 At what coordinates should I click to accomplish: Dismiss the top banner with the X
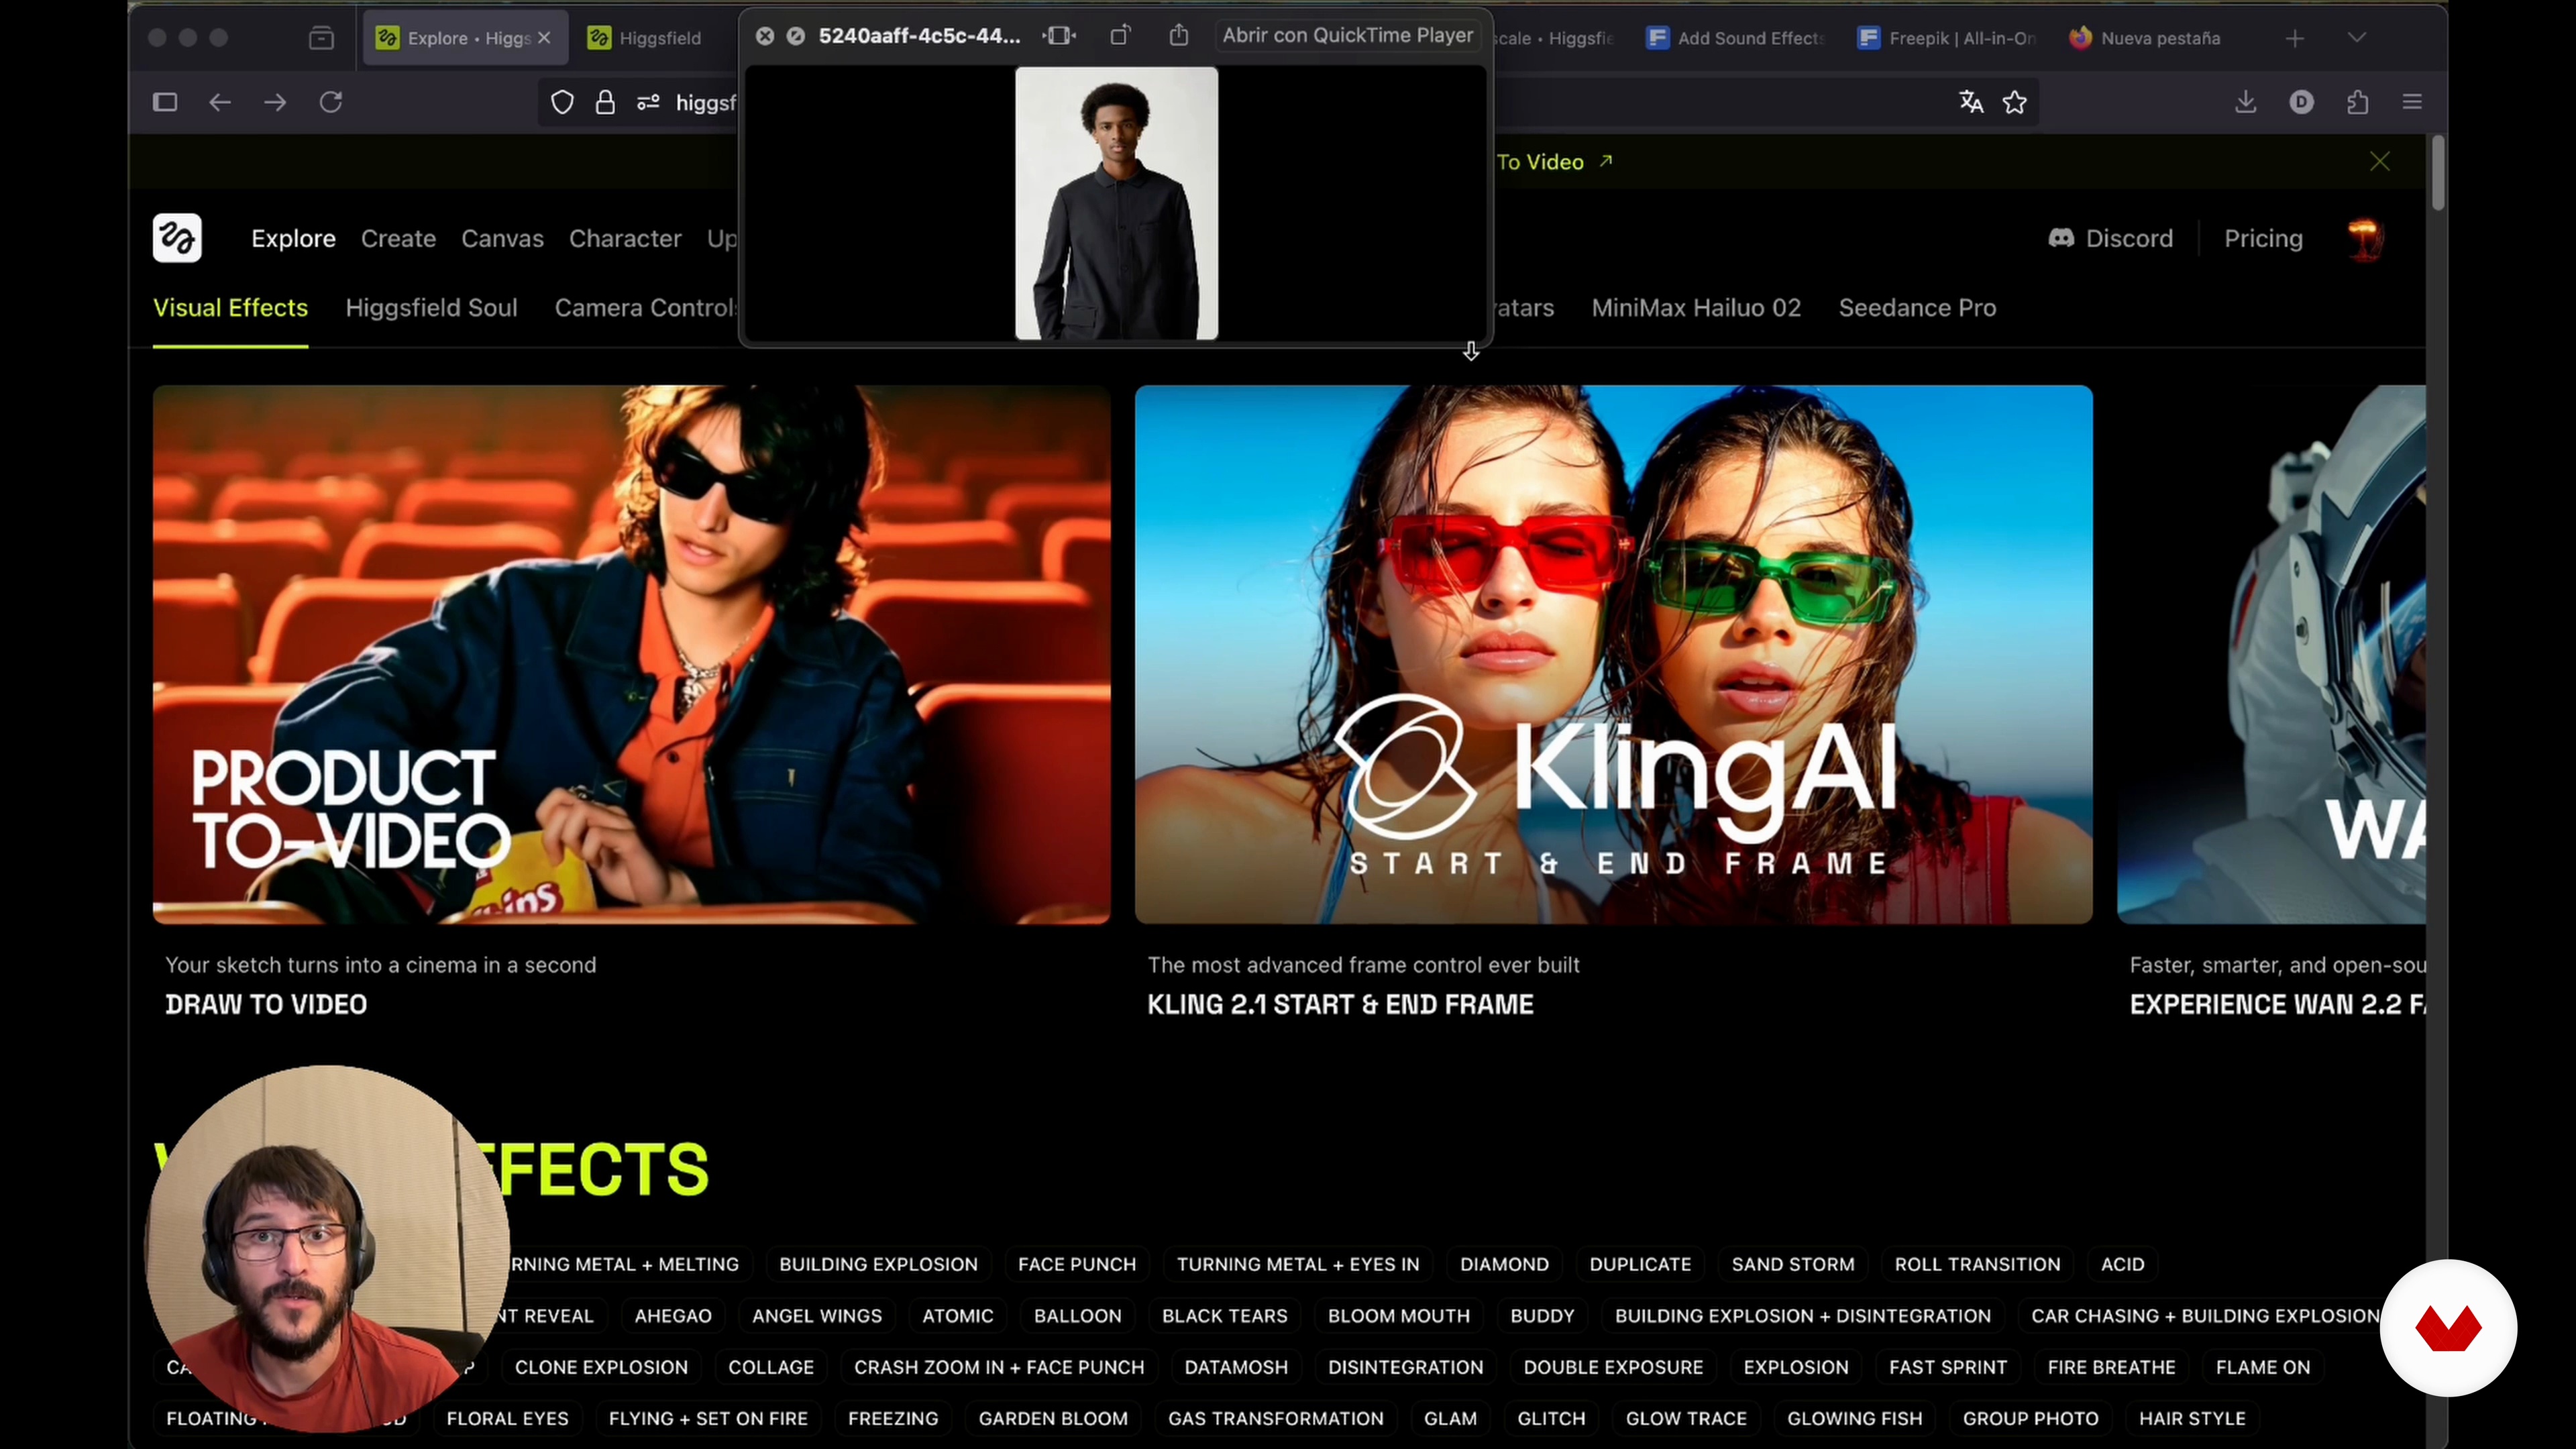coord(2380,162)
